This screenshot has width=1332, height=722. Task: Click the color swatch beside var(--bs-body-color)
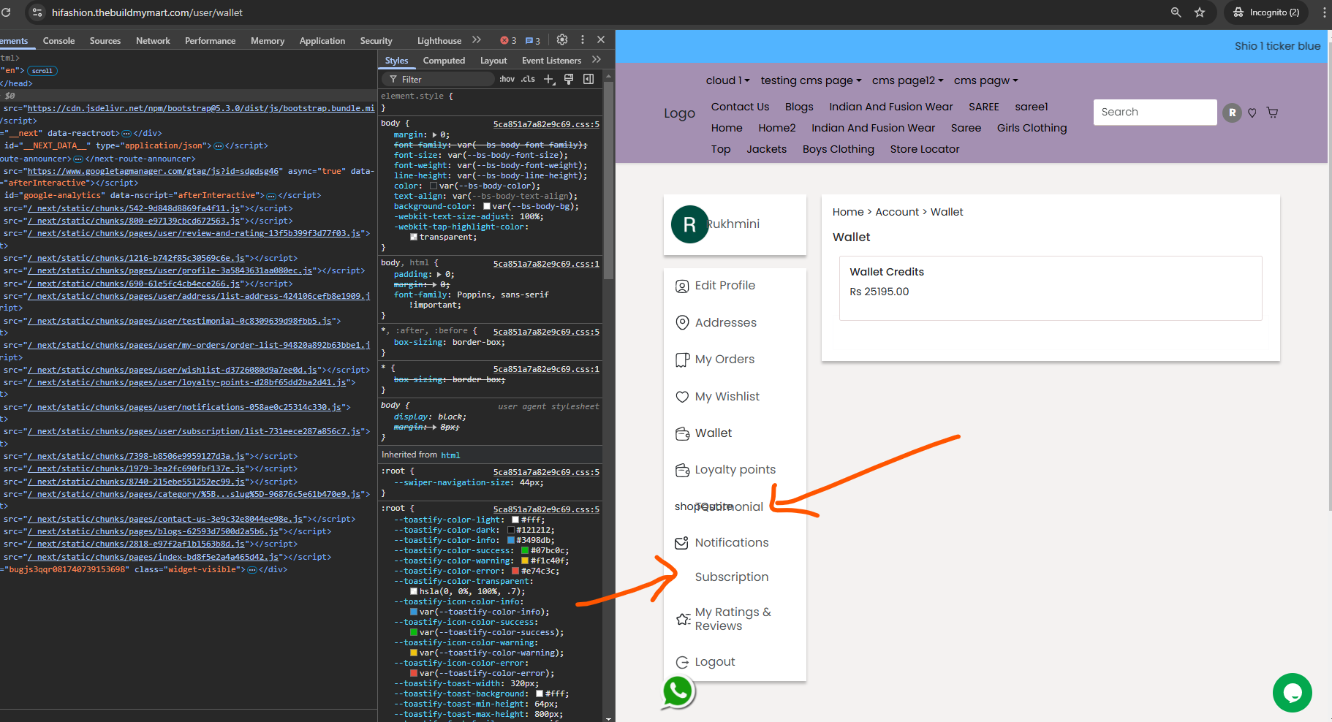click(434, 186)
